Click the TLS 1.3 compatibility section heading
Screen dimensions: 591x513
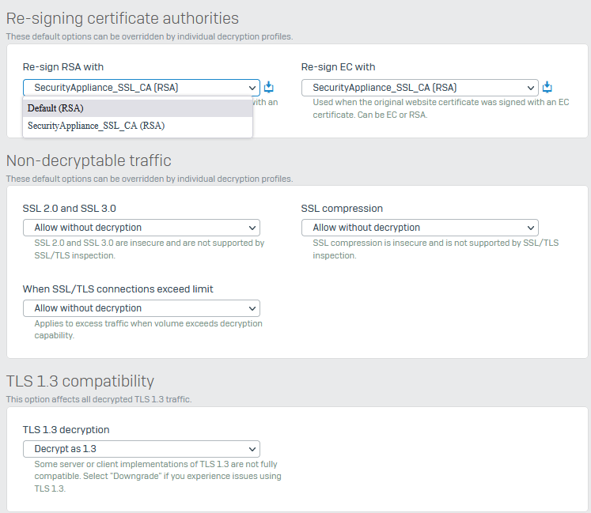(80, 381)
